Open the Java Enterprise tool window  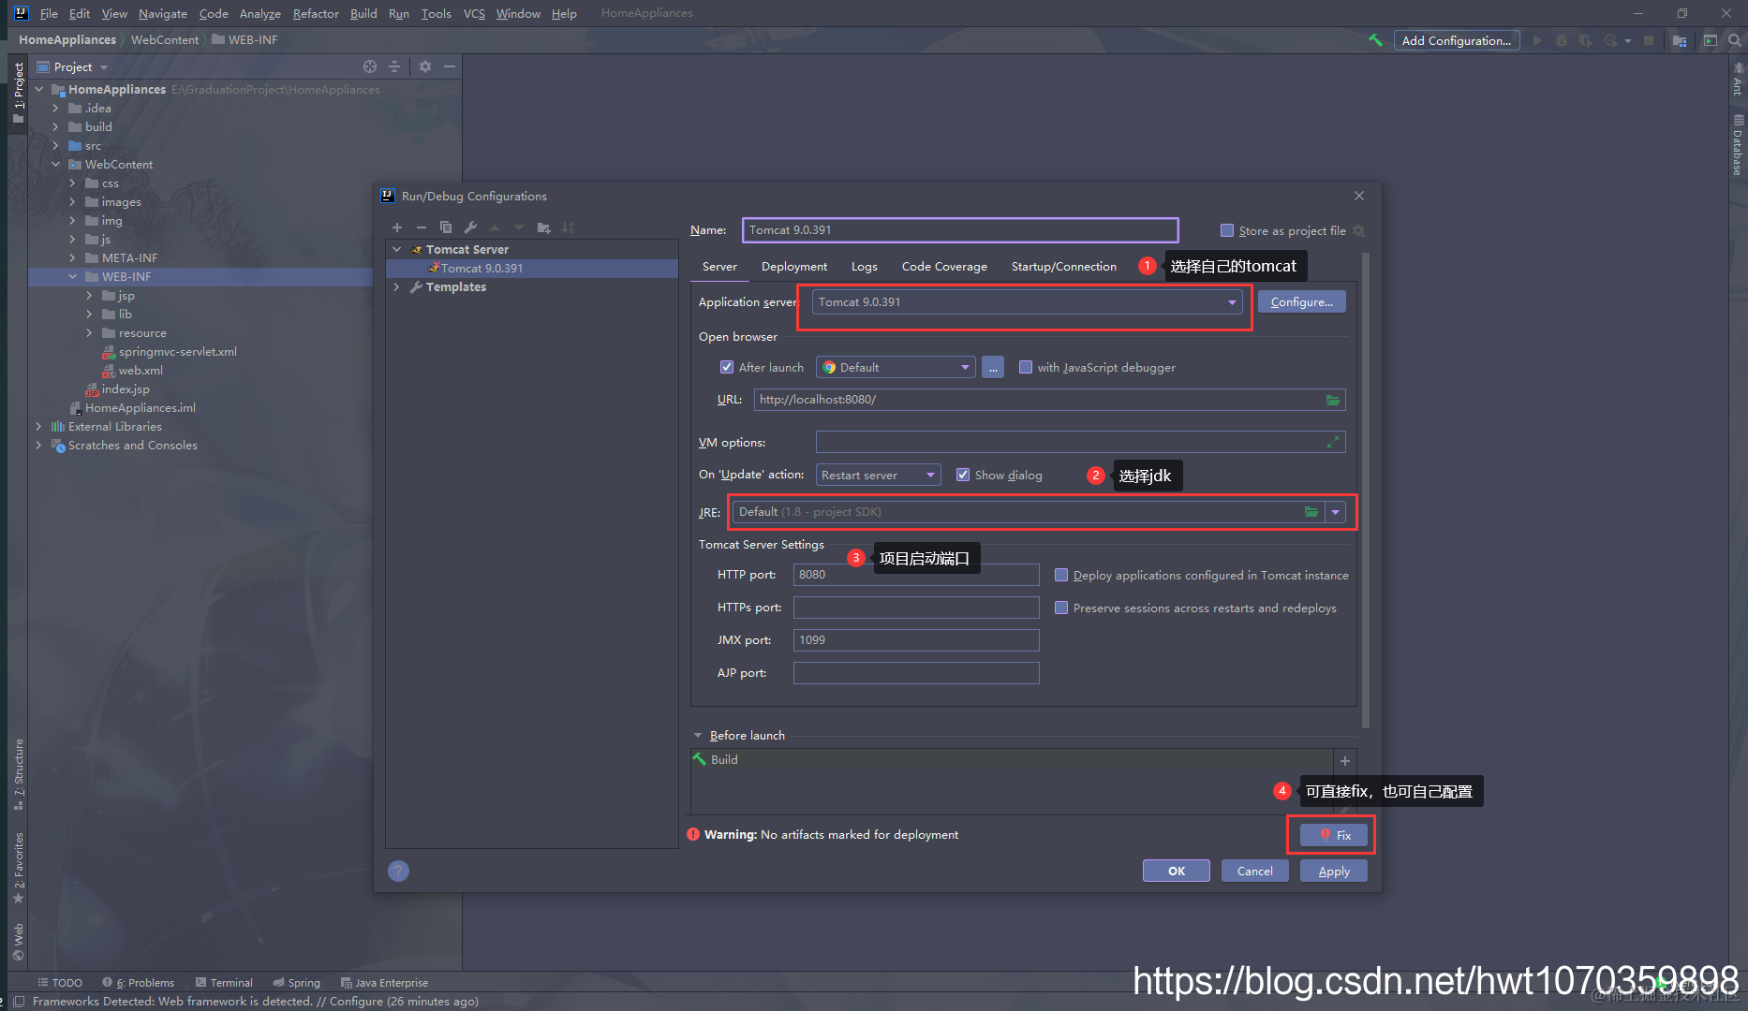pos(384,983)
